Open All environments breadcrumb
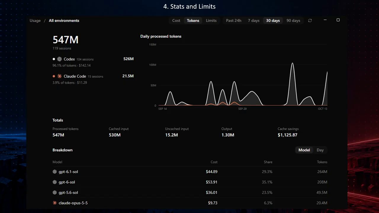The width and height of the screenshot is (379, 213). click(64, 20)
